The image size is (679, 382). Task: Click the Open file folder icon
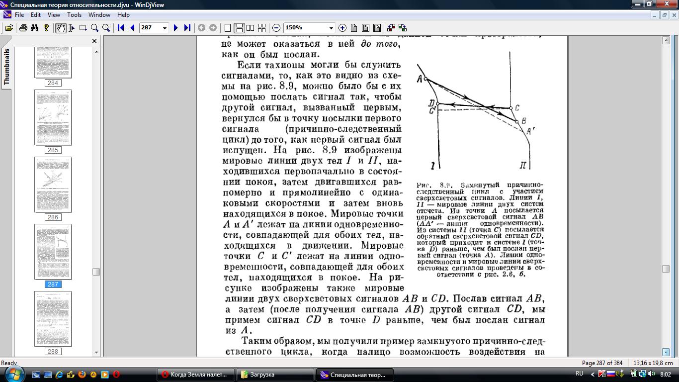[9, 28]
